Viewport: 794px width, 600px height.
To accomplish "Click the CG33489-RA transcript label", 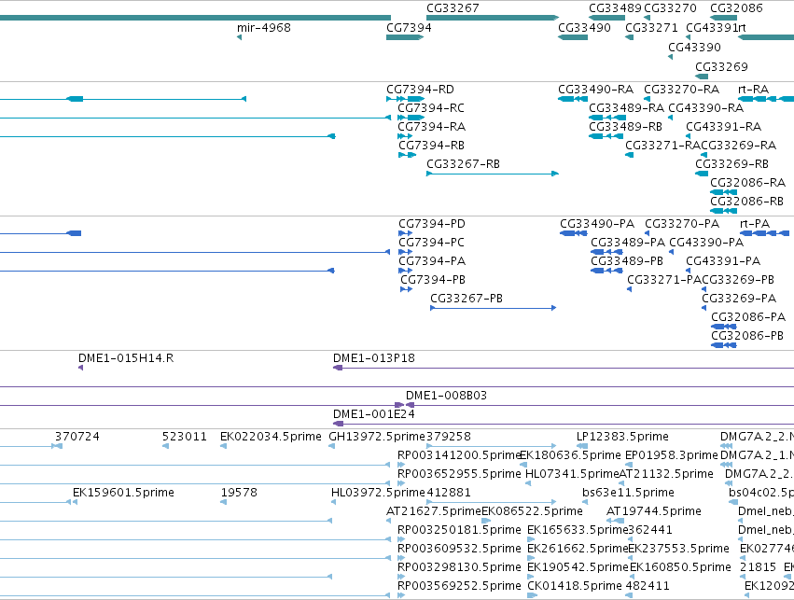I will click(626, 108).
